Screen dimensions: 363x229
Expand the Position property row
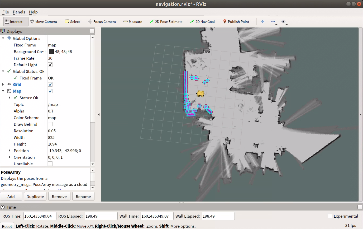10,151
